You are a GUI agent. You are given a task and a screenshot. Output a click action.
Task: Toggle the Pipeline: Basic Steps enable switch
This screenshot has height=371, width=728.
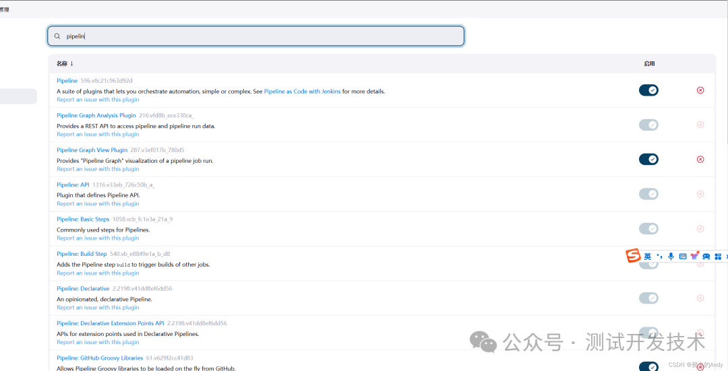pos(648,229)
